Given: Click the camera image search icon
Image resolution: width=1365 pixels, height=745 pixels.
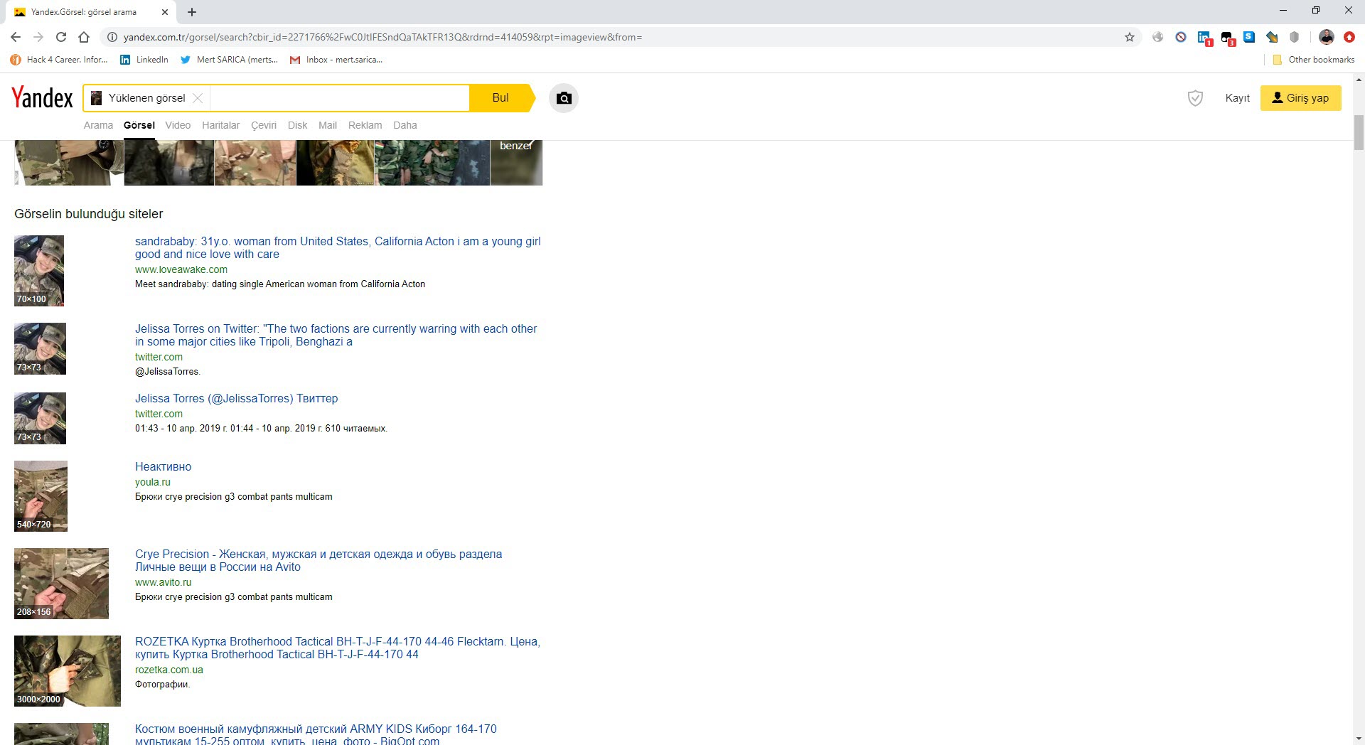Looking at the screenshot, I should [x=564, y=98].
